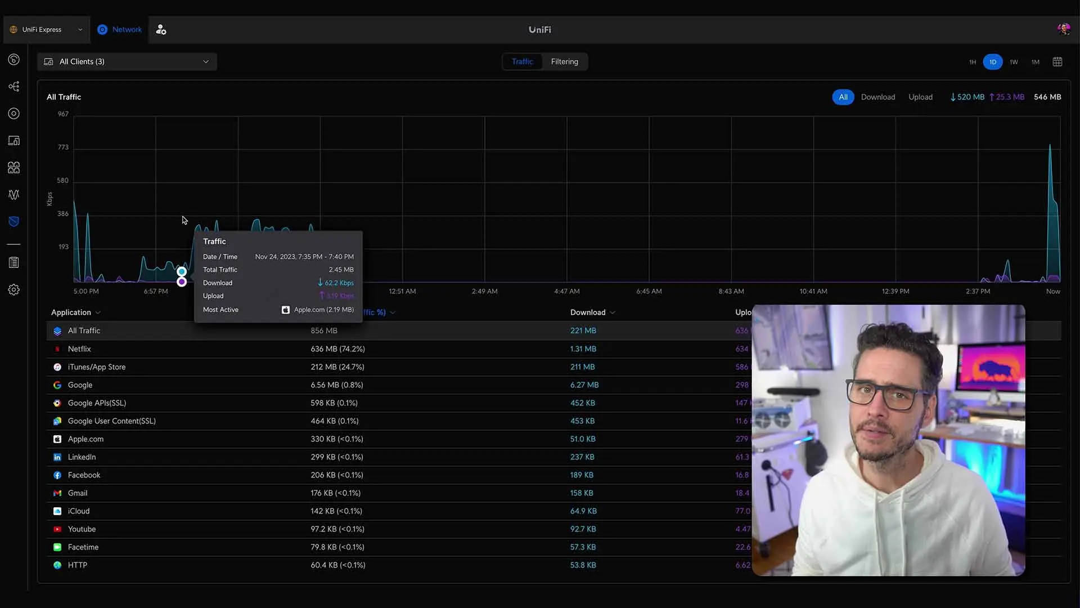Image resolution: width=1080 pixels, height=608 pixels.
Task: Open the Client Devices icon in the sidebar
Action: point(14,141)
